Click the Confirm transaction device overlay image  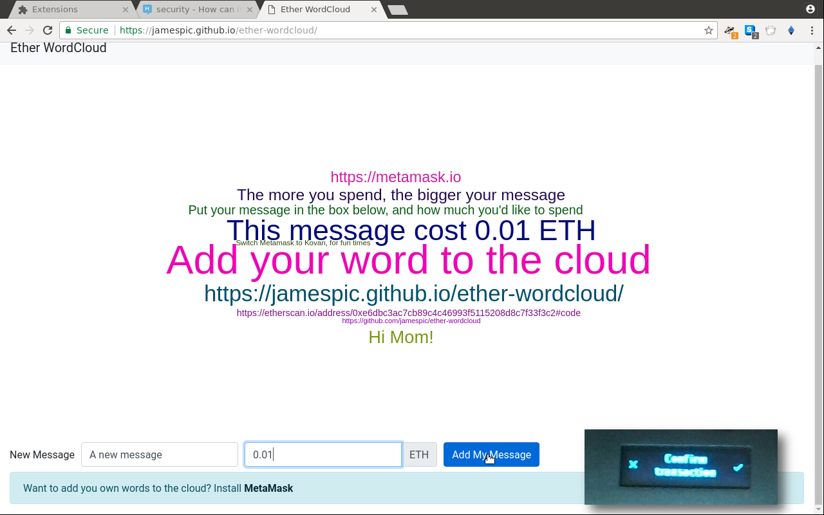tap(681, 467)
